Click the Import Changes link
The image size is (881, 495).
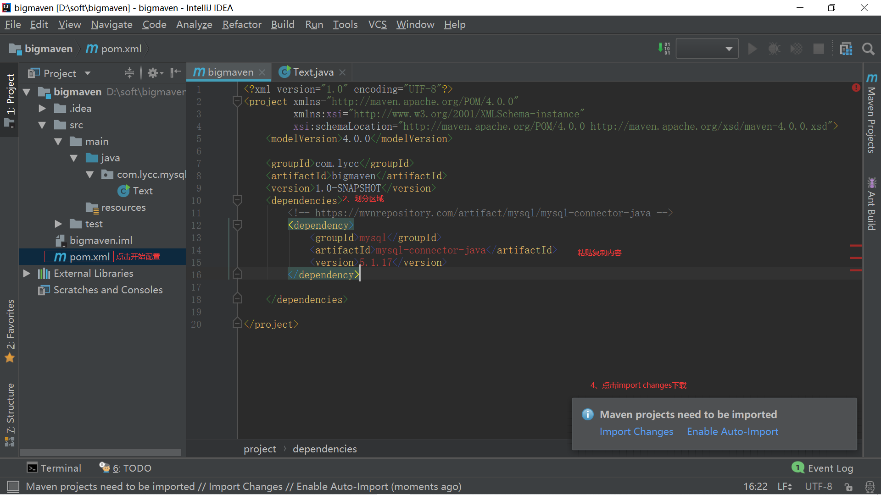tap(636, 432)
